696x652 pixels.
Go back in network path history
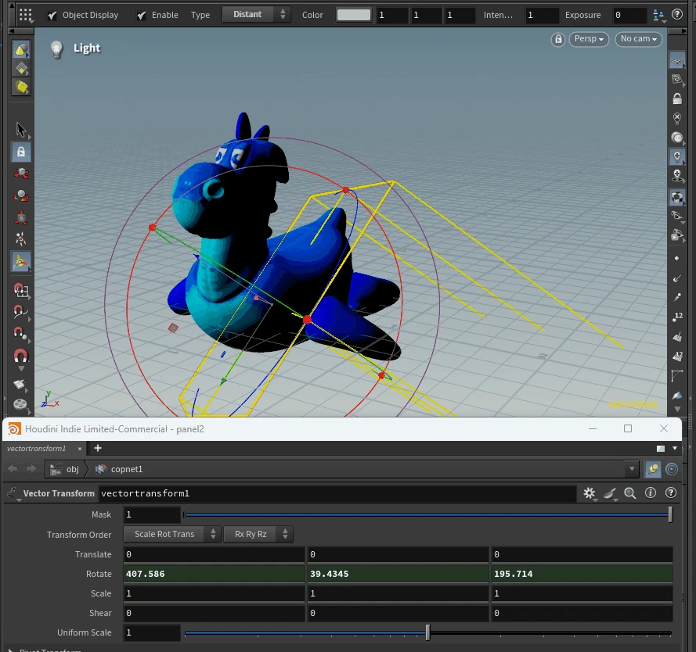(13, 469)
